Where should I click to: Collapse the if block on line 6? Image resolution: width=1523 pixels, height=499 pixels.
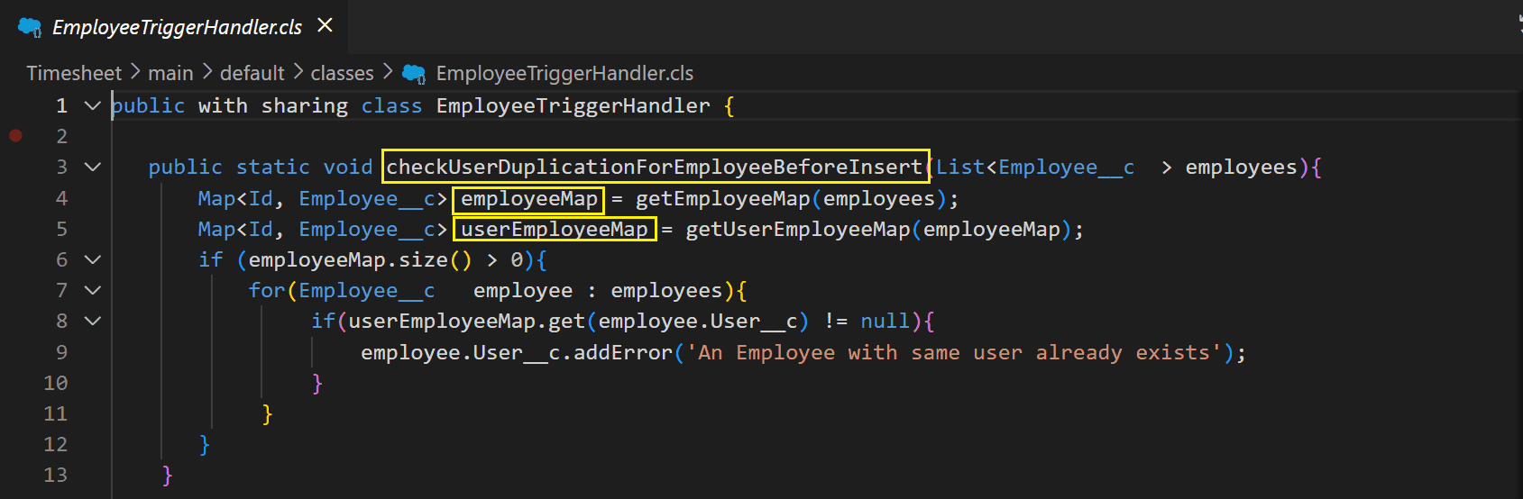[92, 259]
